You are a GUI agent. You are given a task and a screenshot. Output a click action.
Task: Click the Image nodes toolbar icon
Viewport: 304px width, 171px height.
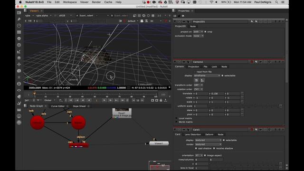(x=19, y=13)
